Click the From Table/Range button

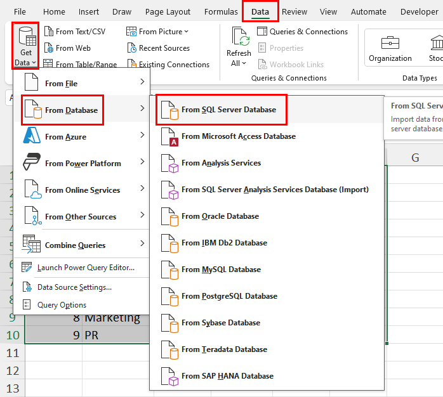(x=80, y=64)
